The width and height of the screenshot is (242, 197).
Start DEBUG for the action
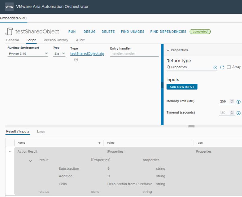(x=90, y=32)
